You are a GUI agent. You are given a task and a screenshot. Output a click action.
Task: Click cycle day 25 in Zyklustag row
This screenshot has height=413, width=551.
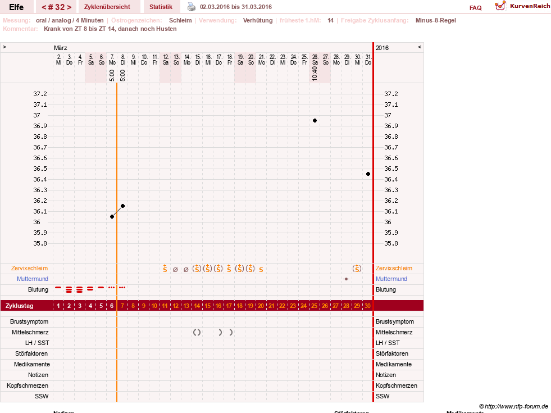314,306
